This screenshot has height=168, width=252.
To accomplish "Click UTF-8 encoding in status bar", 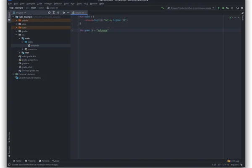I will 226,165.
